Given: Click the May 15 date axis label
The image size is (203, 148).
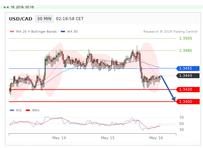Looking at the screenshot, I should [108, 138].
